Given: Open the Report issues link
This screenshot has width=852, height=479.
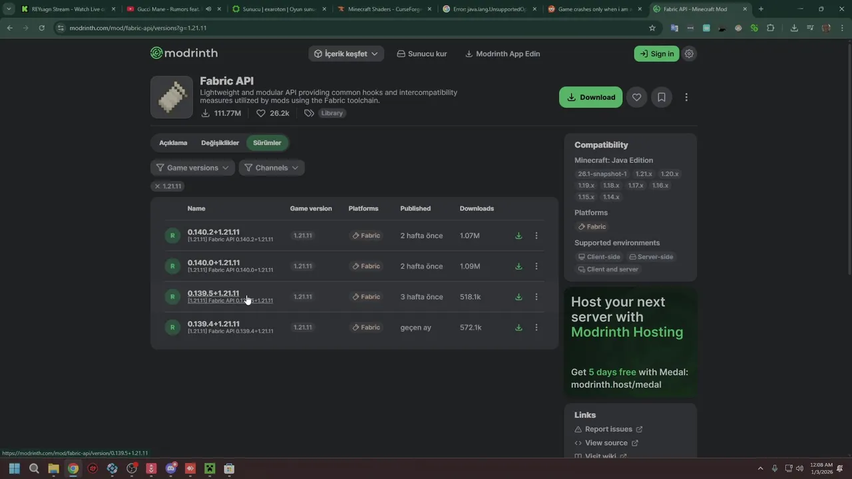Looking at the screenshot, I should [x=608, y=429].
